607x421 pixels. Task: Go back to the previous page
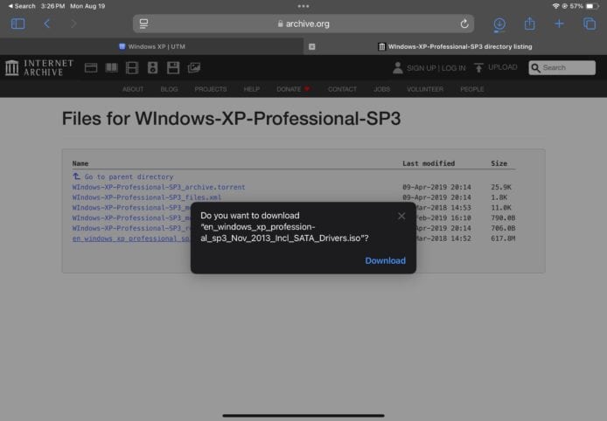click(x=47, y=24)
